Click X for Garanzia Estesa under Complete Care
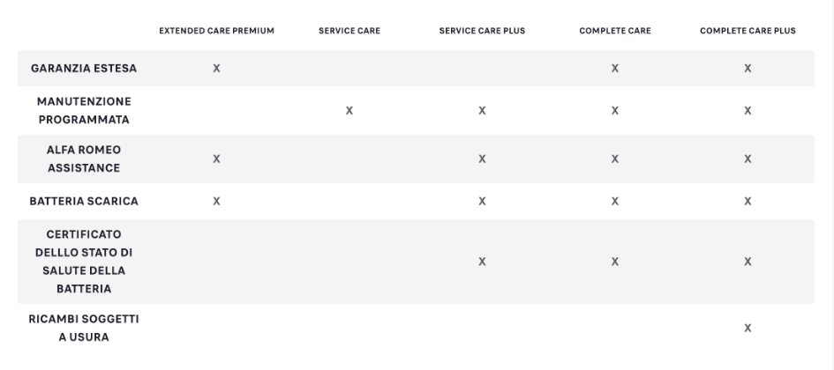This screenshot has height=370, width=834. tap(615, 68)
